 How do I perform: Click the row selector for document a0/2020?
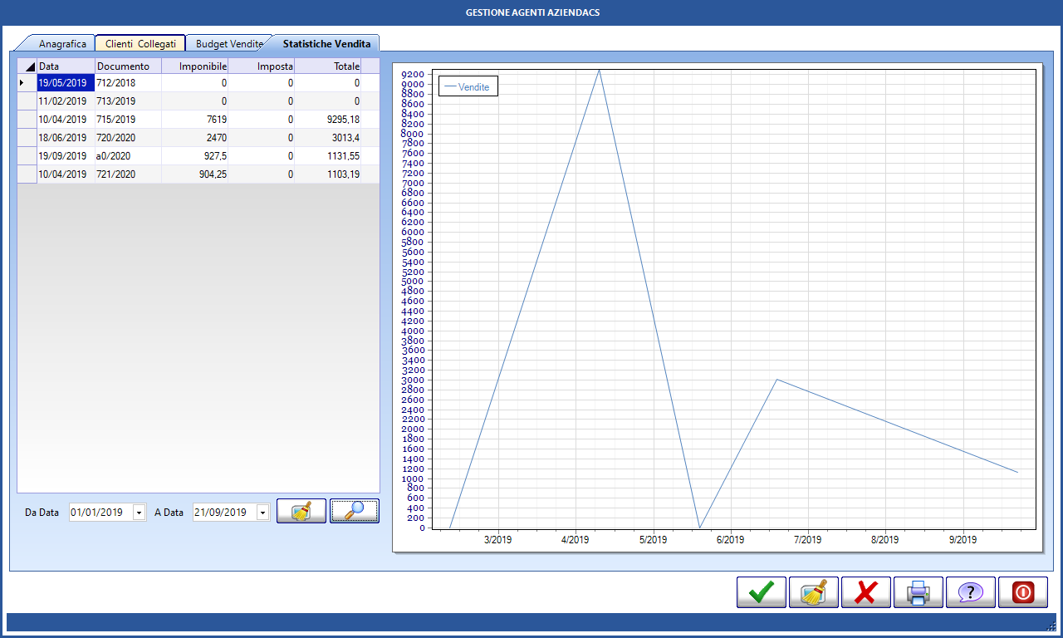tap(27, 156)
